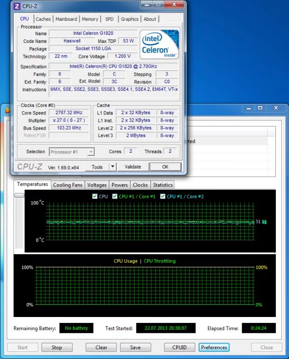Click the Haswell code name field

pyautogui.click(x=72, y=41)
